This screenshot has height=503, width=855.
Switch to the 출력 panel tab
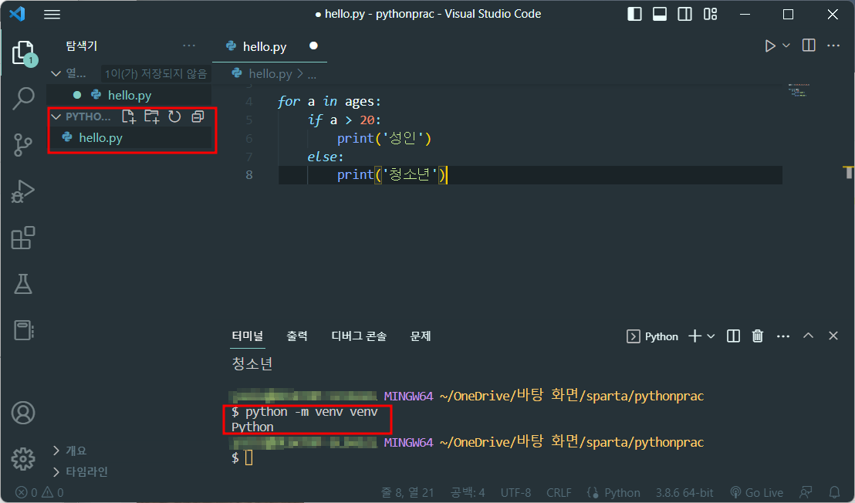click(x=297, y=336)
